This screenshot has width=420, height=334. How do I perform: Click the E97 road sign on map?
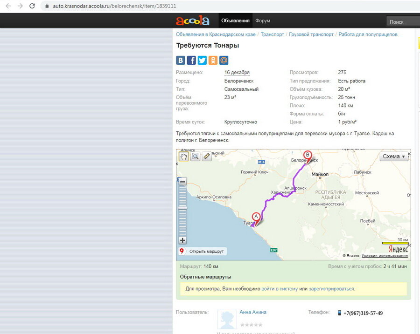pyautogui.click(x=274, y=250)
